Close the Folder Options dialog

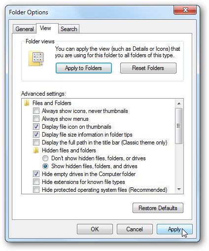pyautogui.click(x=185, y=10)
